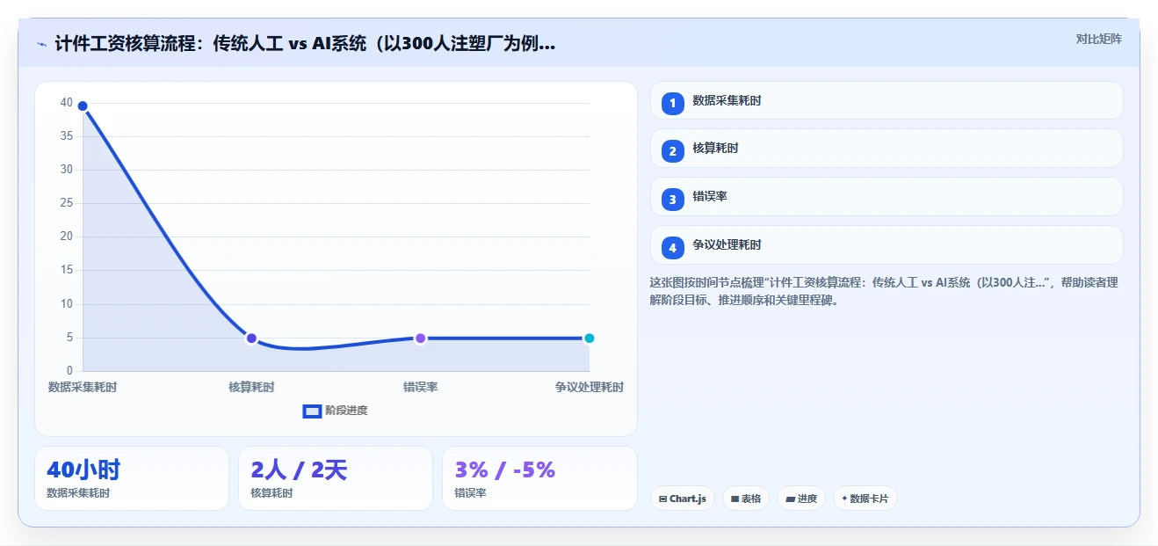Click the y-axis value 20

tap(67, 237)
